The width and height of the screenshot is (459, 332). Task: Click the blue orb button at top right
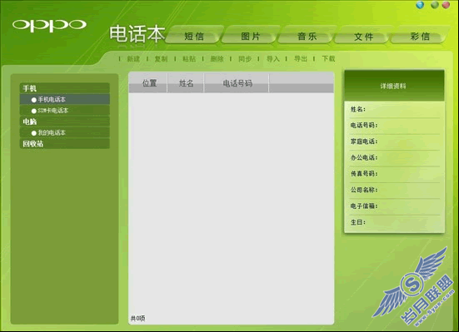point(420,5)
